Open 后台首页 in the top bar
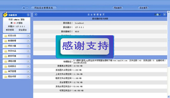Viewport: 170px width, 98px height. (x=143, y=8)
